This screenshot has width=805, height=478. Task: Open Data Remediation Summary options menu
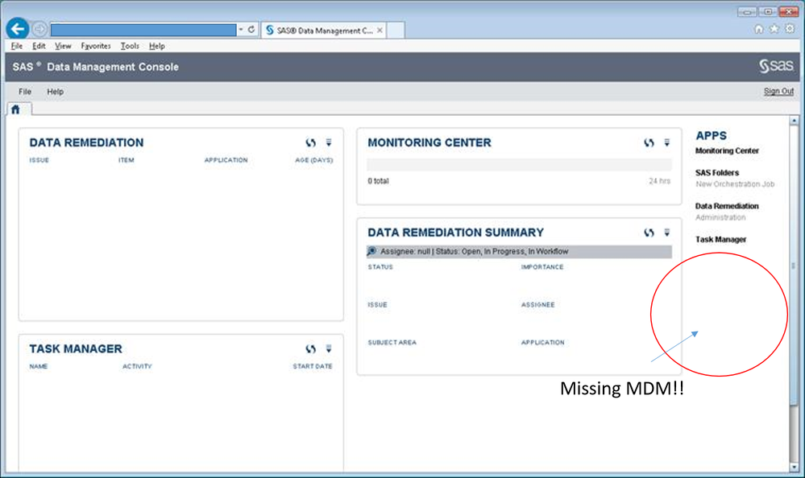(667, 233)
